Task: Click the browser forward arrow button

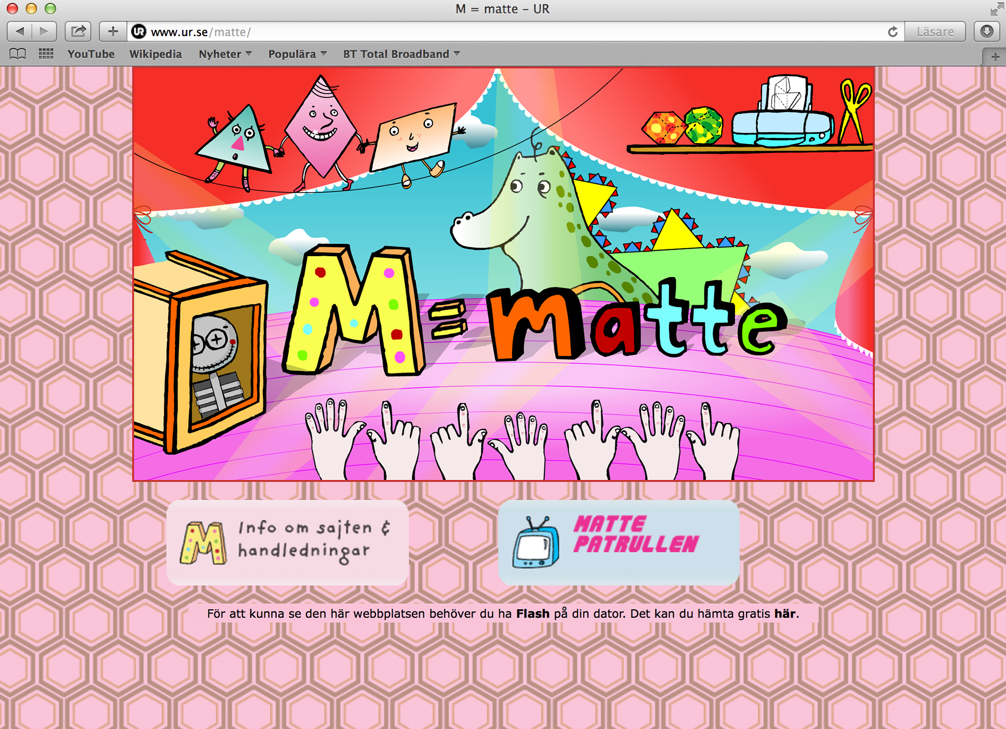Action: (44, 31)
